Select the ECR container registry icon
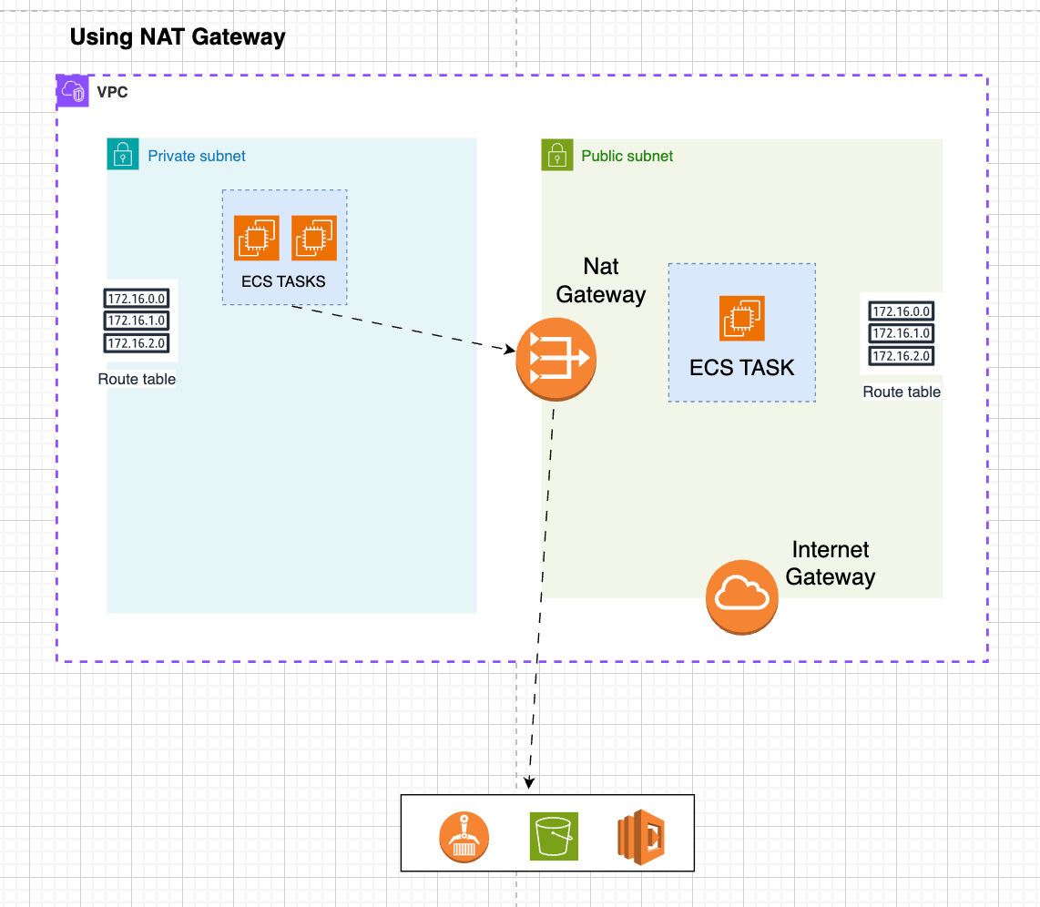1040x907 pixels. tap(464, 837)
